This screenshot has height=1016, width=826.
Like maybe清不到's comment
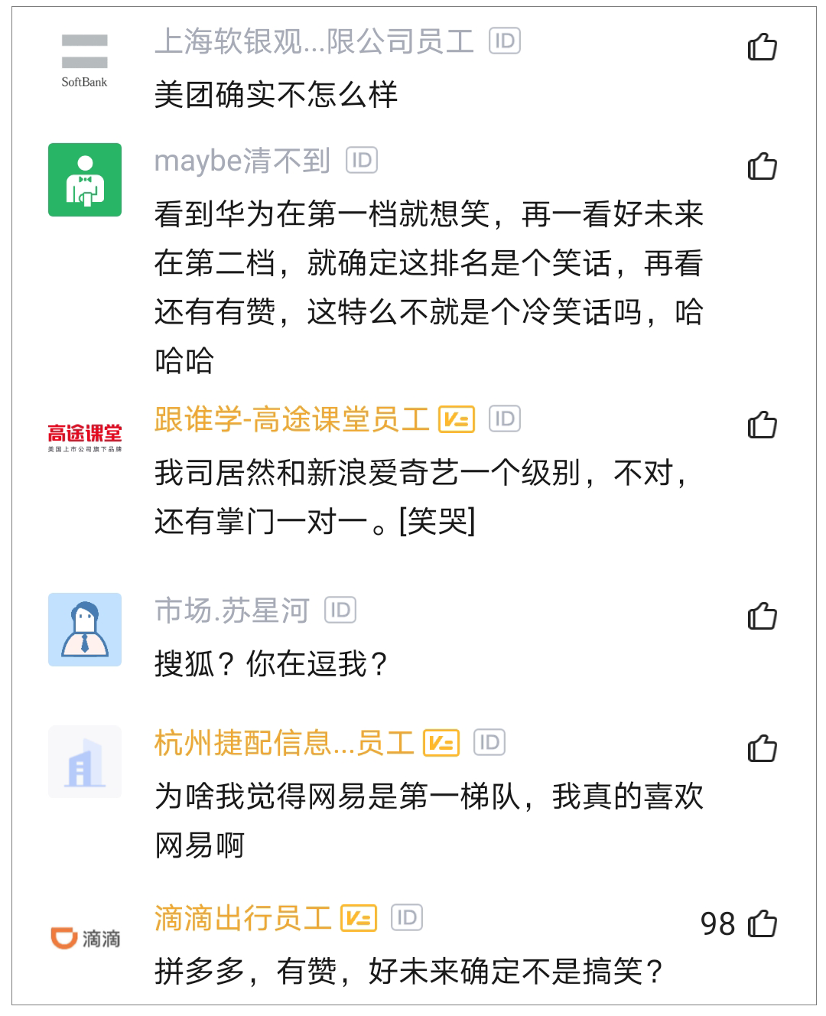(x=762, y=166)
